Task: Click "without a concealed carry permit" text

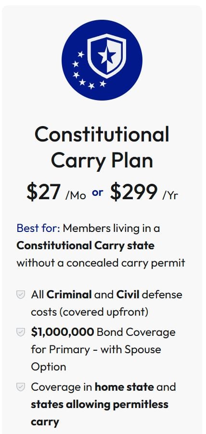Action: coord(101,263)
